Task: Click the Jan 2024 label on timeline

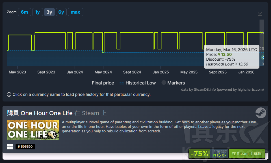Action: click(75, 72)
